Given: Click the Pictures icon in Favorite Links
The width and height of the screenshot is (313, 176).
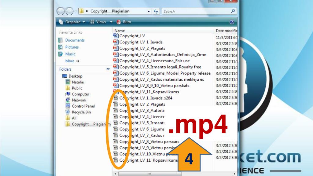Looking at the screenshot, I should [x=61, y=47].
